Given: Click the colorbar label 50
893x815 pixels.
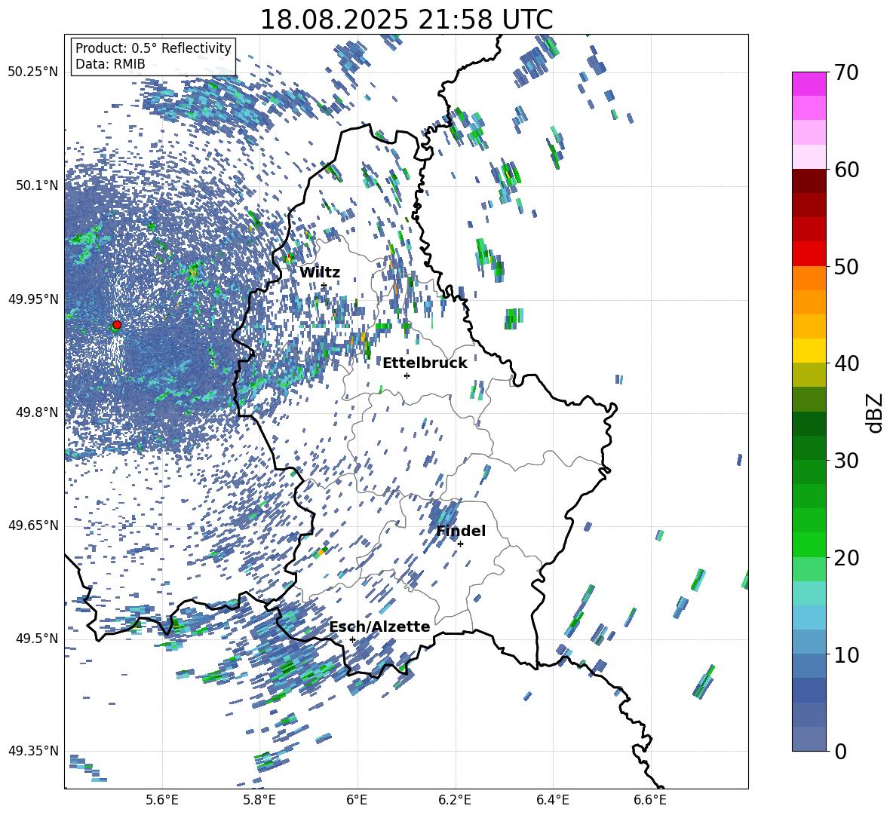Looking at the screenshot, I should click(x=846, y=266).
